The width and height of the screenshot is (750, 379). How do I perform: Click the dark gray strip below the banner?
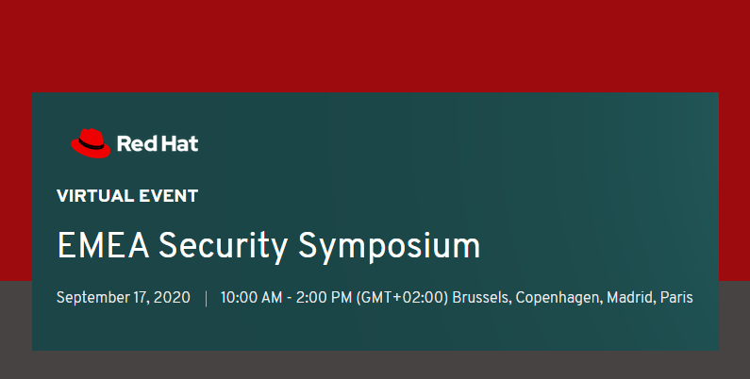(375, 365)
